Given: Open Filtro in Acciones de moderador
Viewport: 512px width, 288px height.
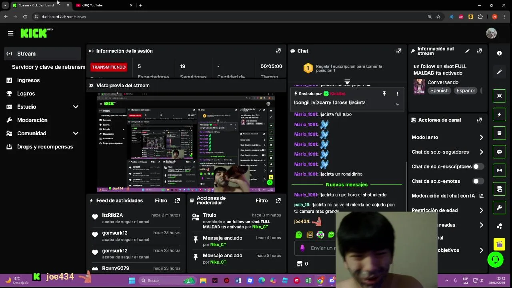Looking at the screenshot, I should (x=262, y=200).
